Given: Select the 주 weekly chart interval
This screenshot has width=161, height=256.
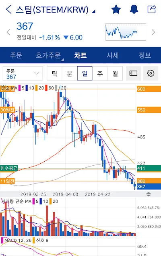Looking at the screenshot, I should 100,73.
